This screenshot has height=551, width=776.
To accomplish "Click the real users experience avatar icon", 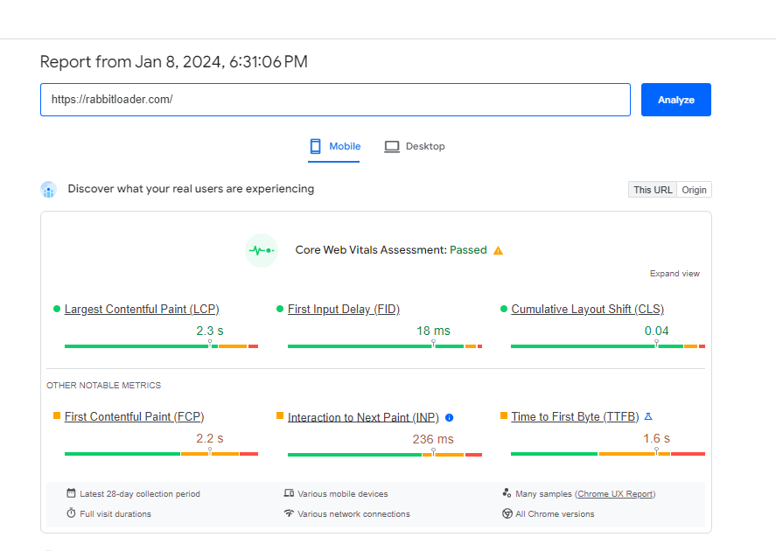I will [x=48, y=189].
